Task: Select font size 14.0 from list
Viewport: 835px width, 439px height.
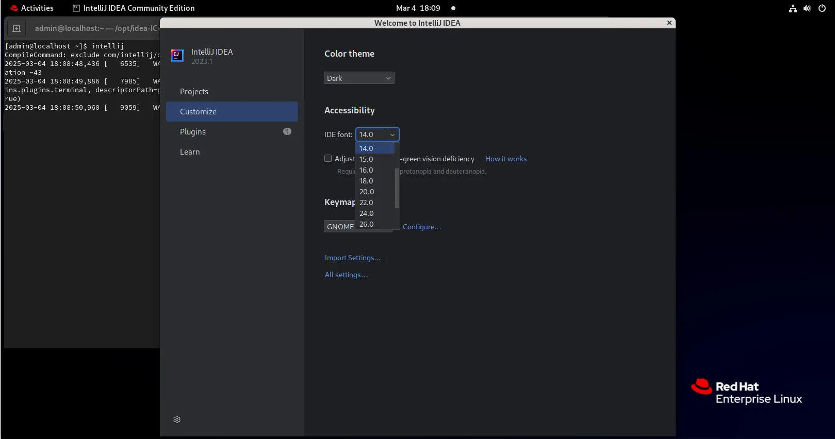Action: [x=375, y=148]
